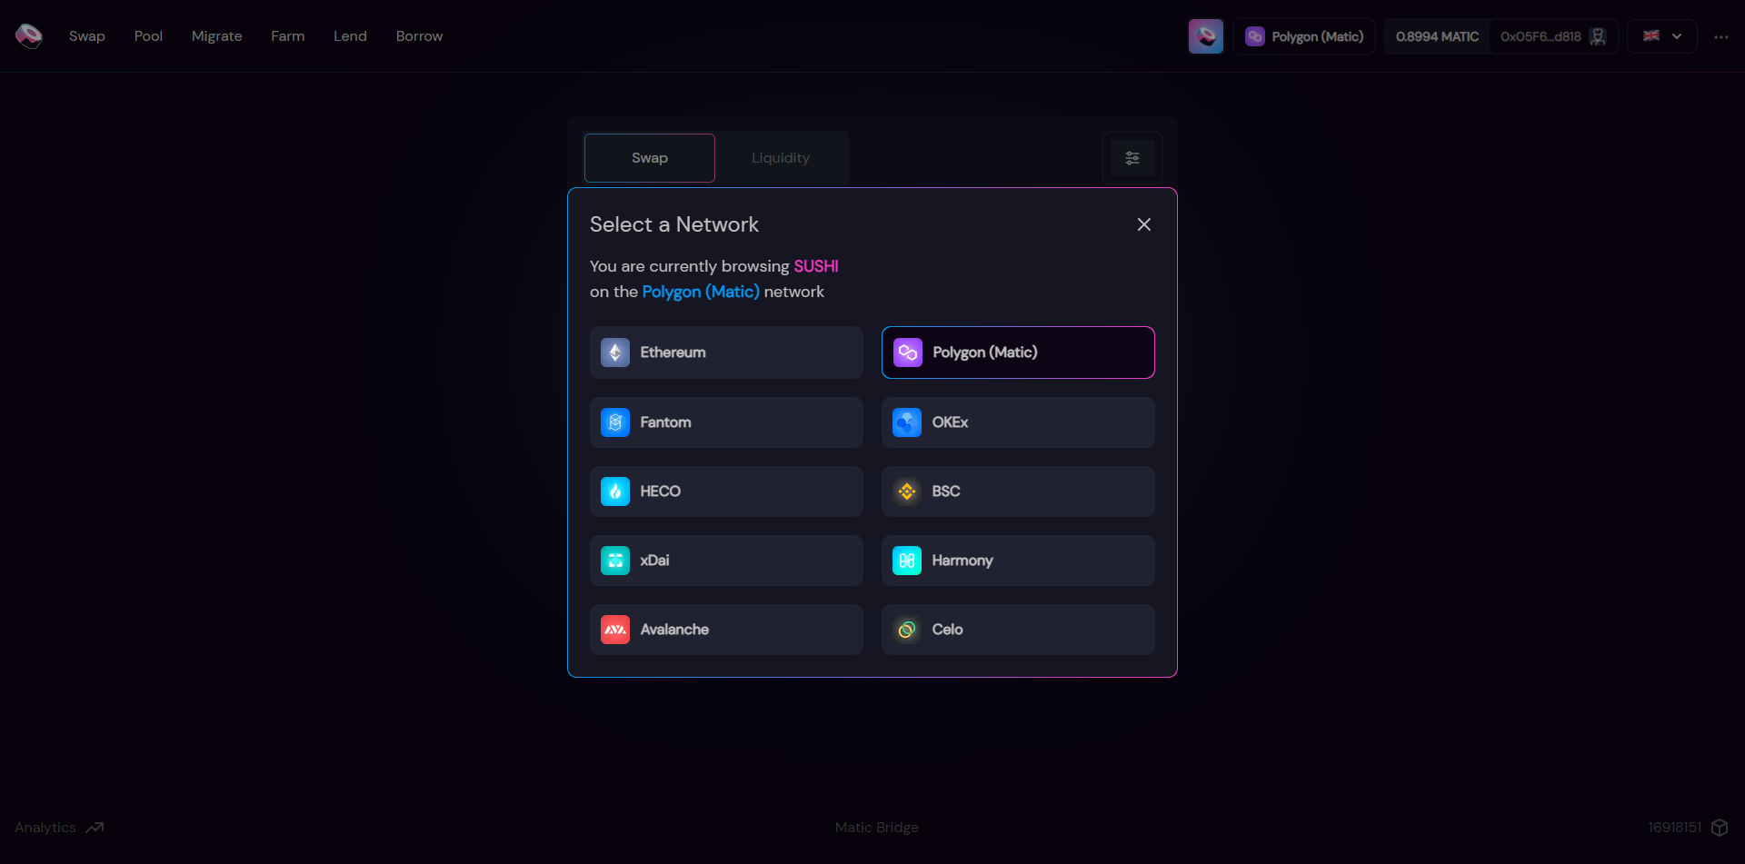The image size is (1745, 864).
Task: Click the wallet avatar icon beside the address
Action: click(x=1598, y=36)
